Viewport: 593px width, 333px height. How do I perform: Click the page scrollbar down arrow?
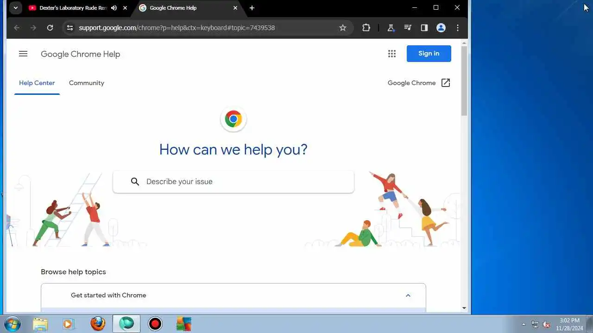pyautogui.click(x=464, y=308)
